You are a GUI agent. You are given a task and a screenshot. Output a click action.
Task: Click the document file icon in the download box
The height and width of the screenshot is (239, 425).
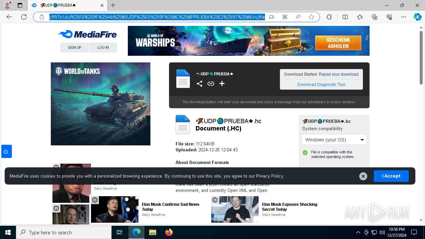click(x=183, y=79)
